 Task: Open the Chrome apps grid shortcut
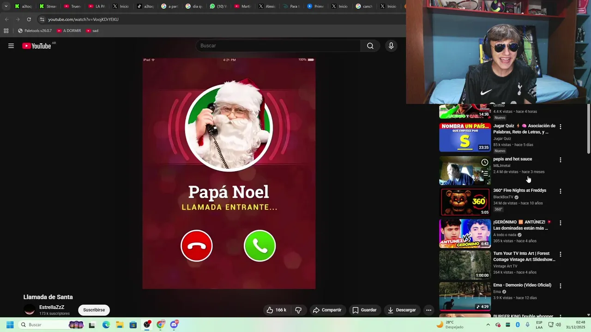(6, 30)
